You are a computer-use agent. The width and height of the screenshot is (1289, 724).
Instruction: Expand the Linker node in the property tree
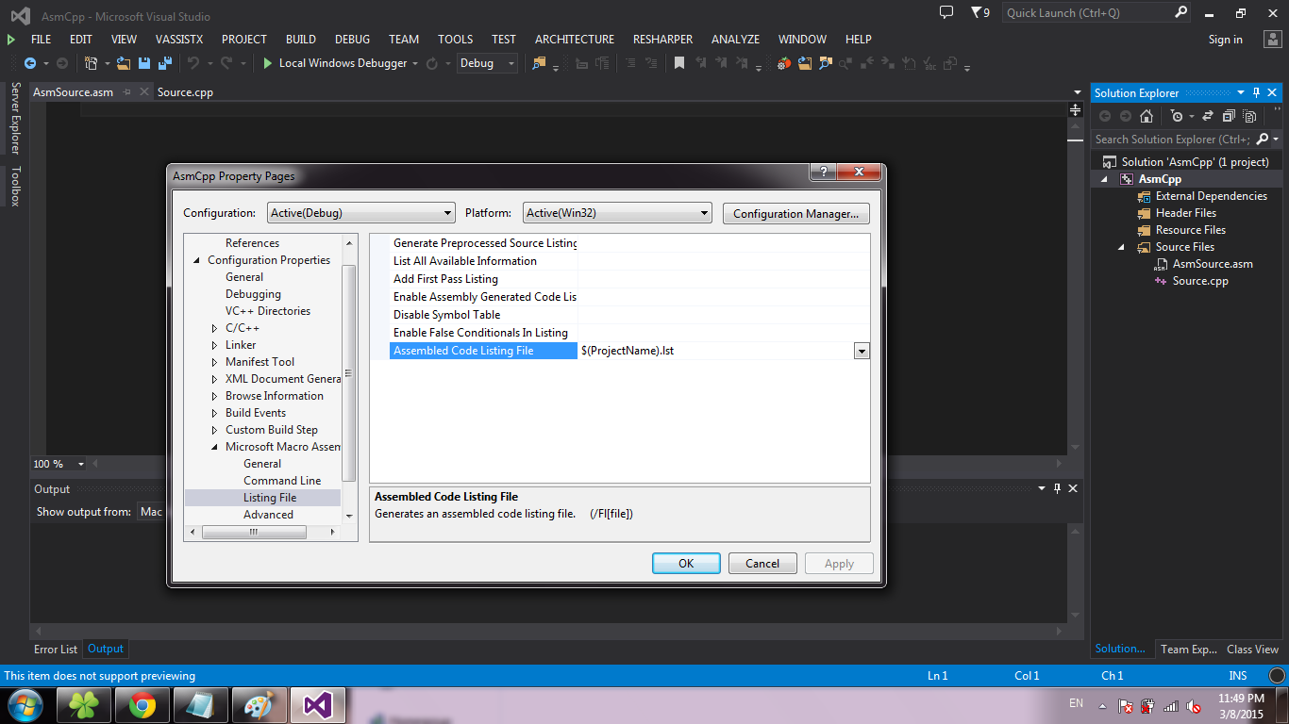click(x=215, y=345)
